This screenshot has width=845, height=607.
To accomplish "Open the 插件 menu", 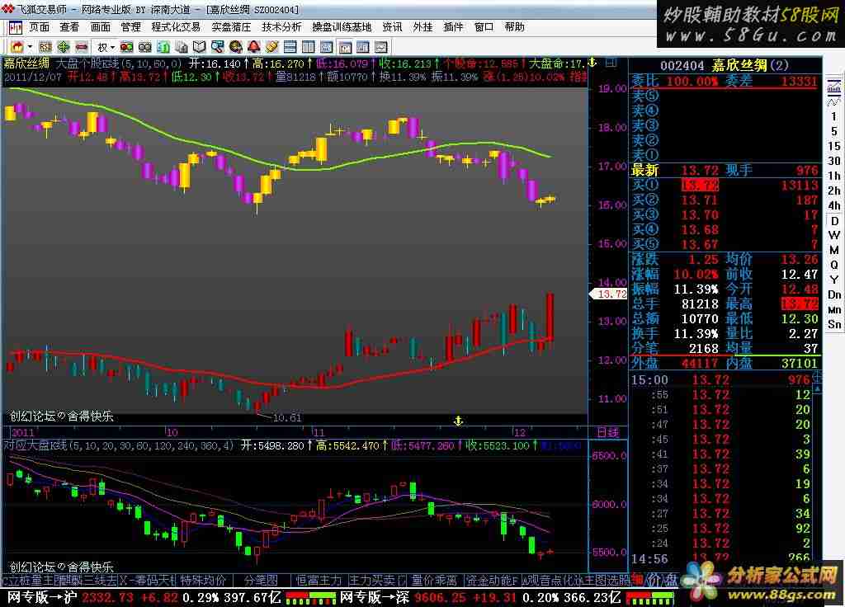I will point(453,27).
